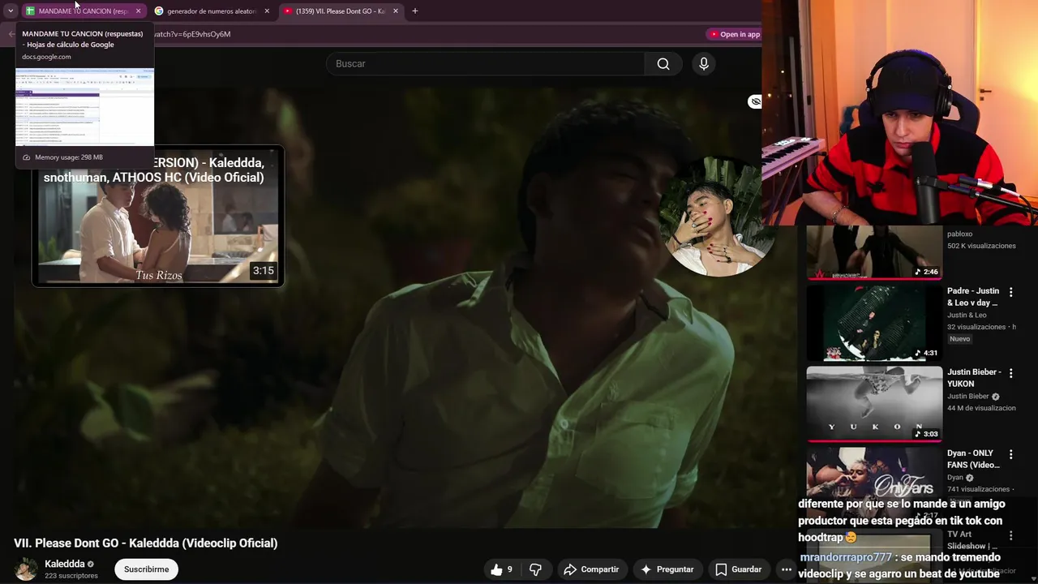Dislike the video with thumbs down
The height and width of the screenshot is (584, 1038).
pyautogui.click(x=535, y=569)
